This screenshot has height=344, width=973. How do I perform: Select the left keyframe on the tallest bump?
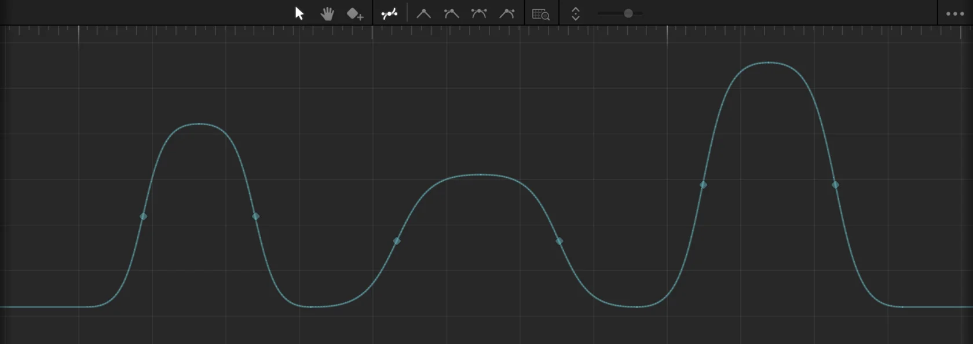point(703,185)
